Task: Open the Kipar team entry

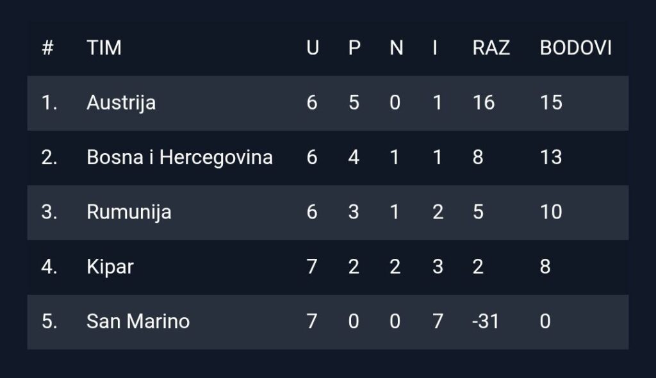Action: click(x=110, y=267)
